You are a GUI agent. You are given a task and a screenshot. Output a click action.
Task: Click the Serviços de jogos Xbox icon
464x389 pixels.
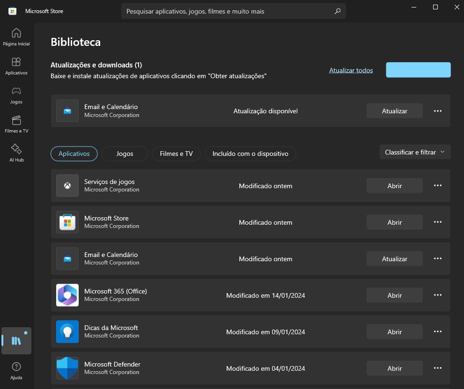(67, 186)
